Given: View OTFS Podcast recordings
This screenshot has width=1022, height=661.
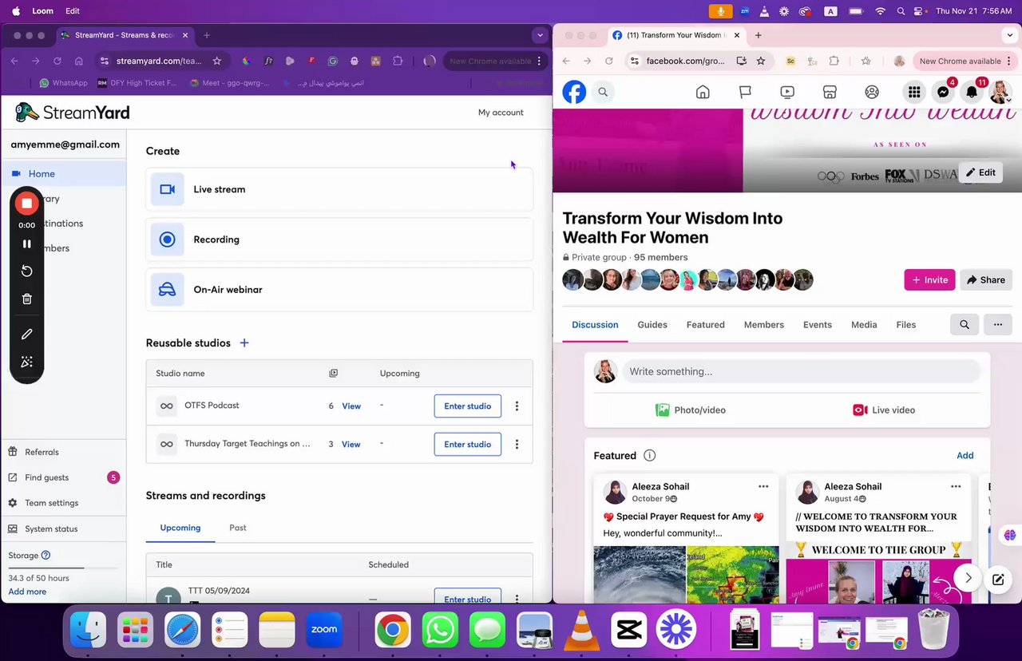Looking at the screenshot, I should pyautogui.click(x=351, y=406).
